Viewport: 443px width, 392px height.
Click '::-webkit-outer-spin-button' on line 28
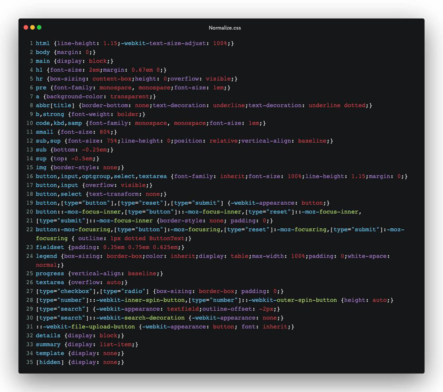click(289, 300)
